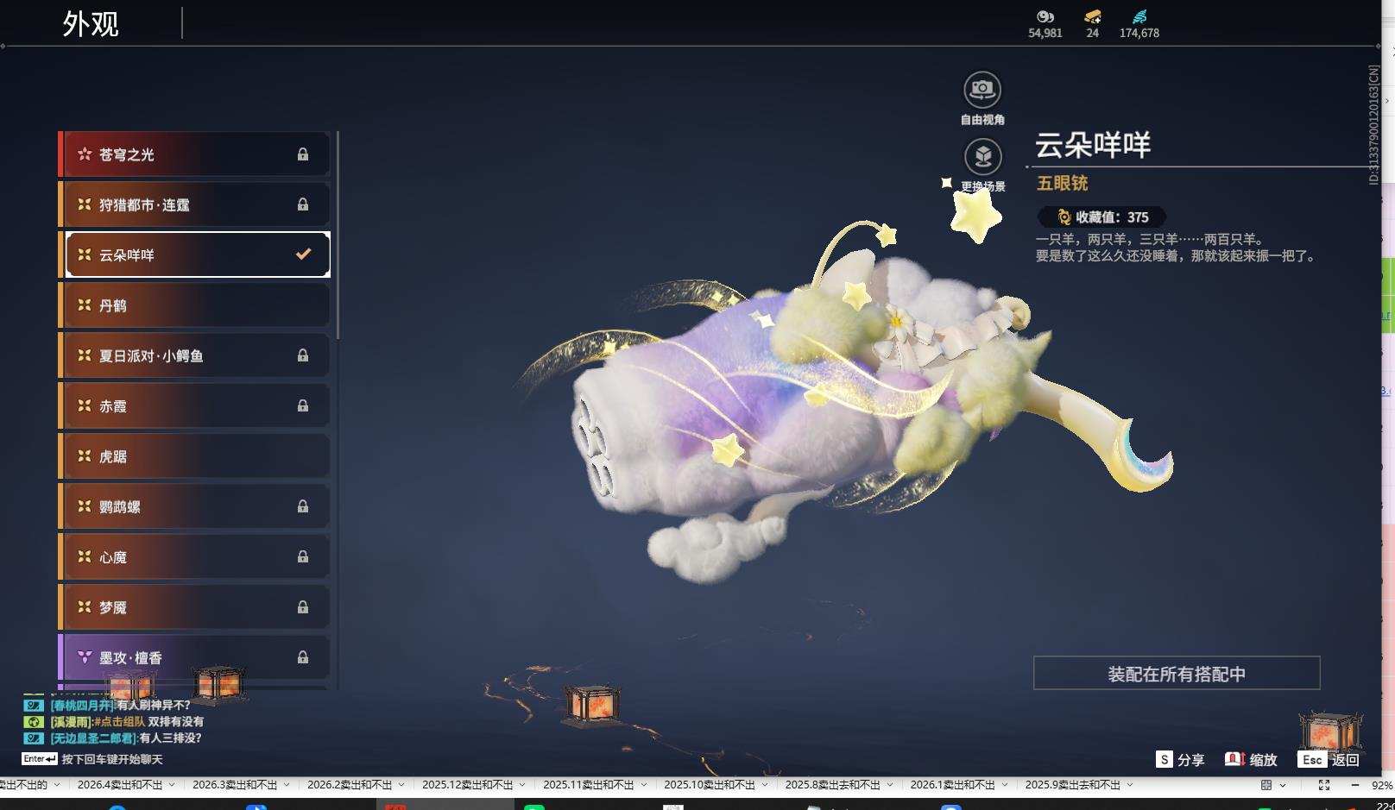The image size is (1395, 810).
Task: Click the chat message from 溪漫雨
Action: [x=127, y=721]
